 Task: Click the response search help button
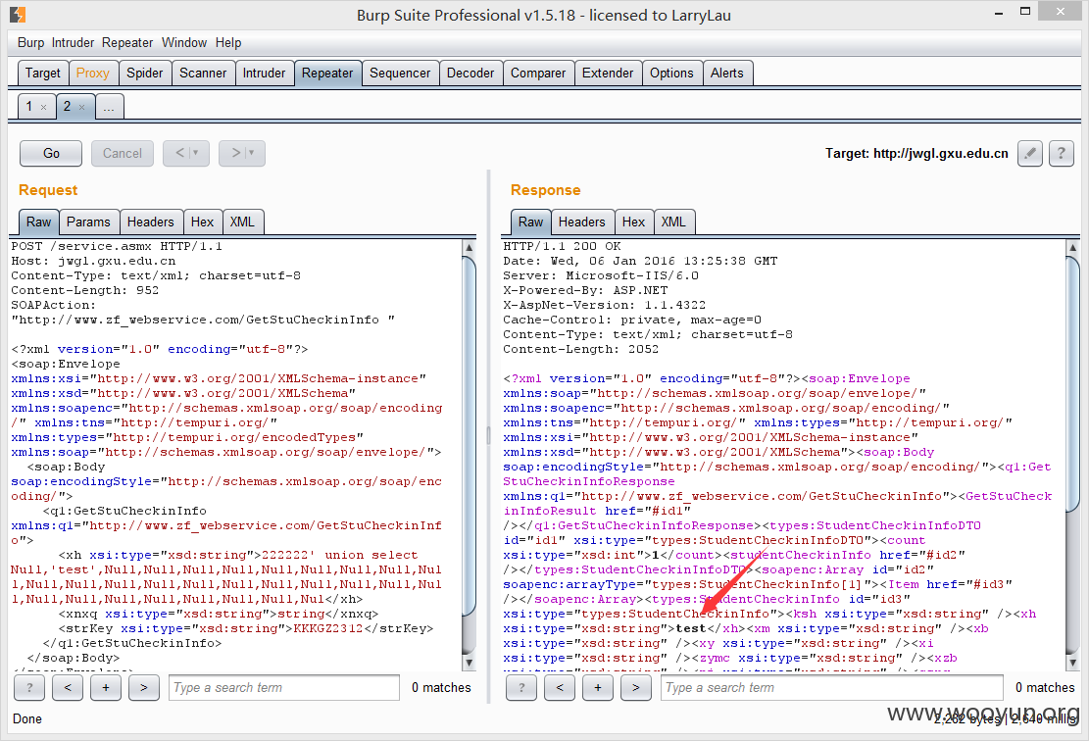click(521, 687)
